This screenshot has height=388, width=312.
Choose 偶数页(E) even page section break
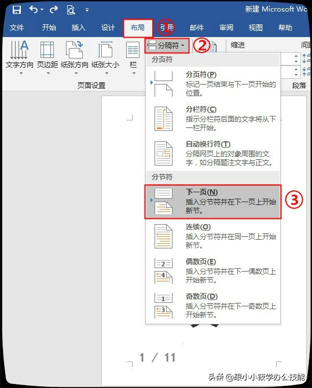213,271
